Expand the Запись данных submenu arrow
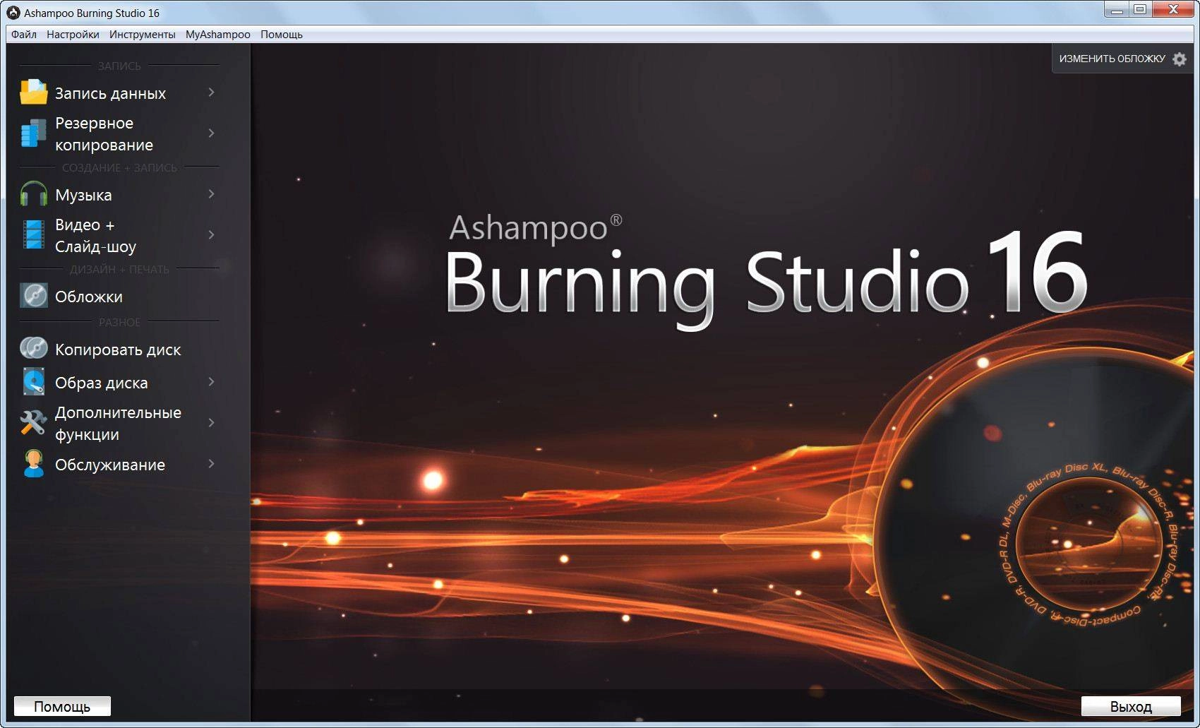The width and height of the screenshot is (1200, 728). (x=211, y=93)
